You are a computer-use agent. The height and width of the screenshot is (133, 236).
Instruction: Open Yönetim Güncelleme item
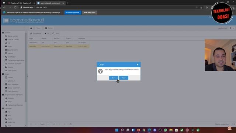13,64
